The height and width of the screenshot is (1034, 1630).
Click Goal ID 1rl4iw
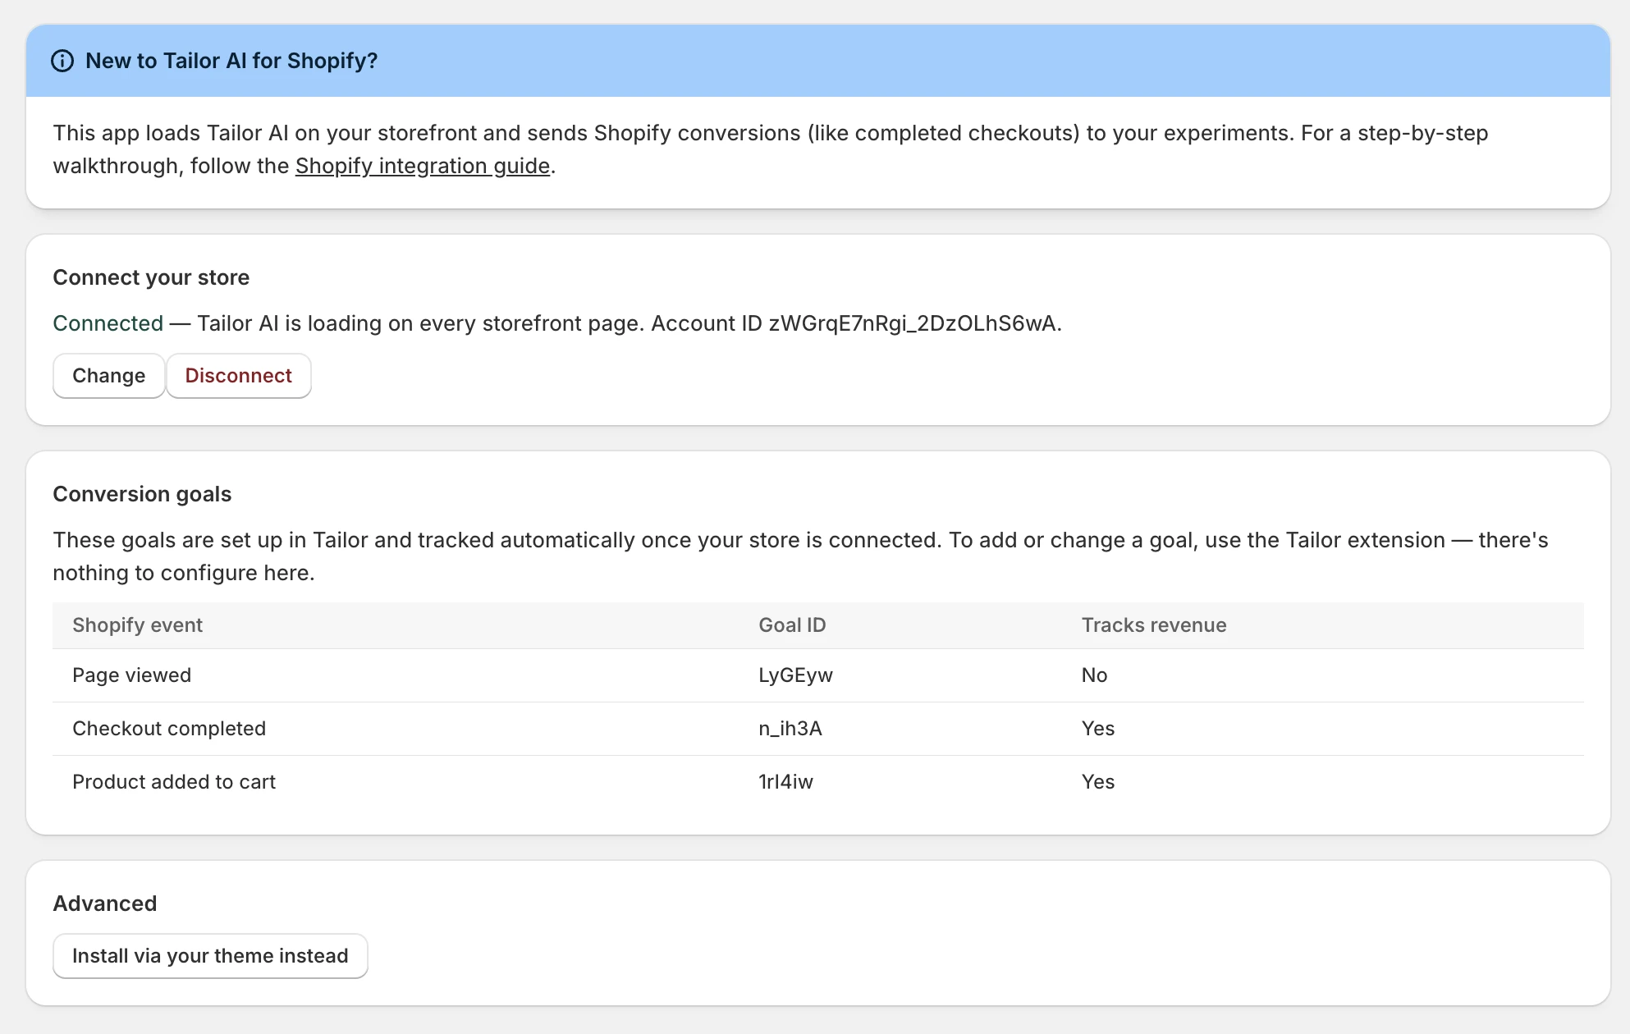785,782
